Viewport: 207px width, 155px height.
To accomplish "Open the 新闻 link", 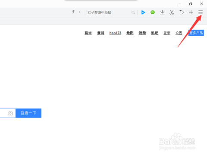I will point(100,33).
